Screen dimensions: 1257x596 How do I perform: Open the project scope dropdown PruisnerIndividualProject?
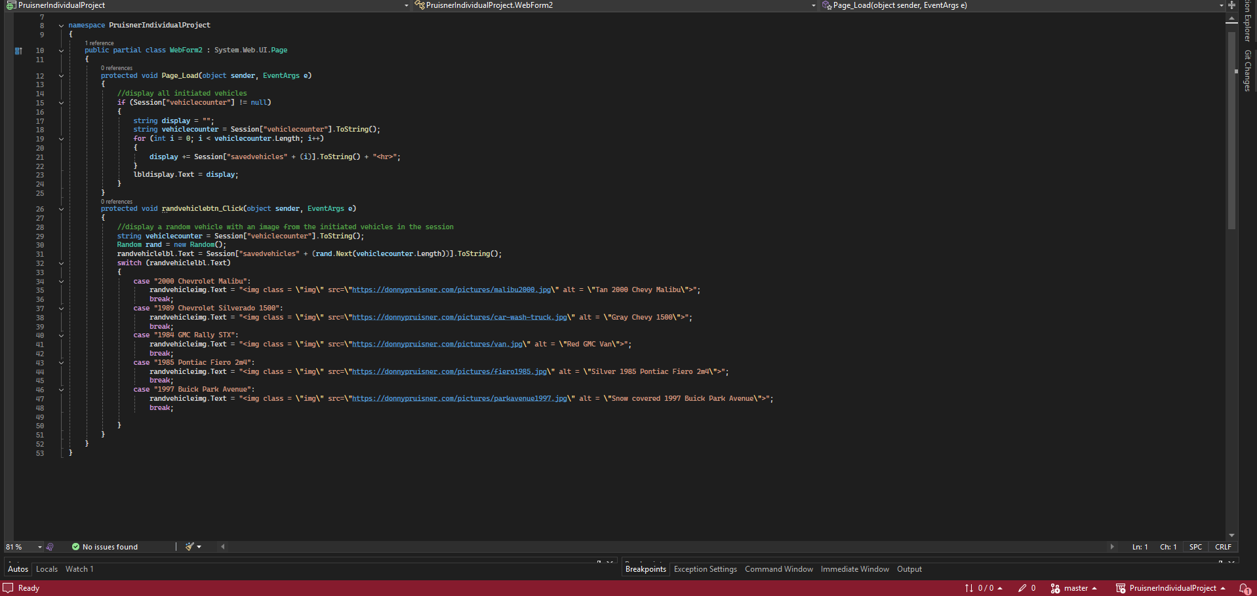coord(207,5)
